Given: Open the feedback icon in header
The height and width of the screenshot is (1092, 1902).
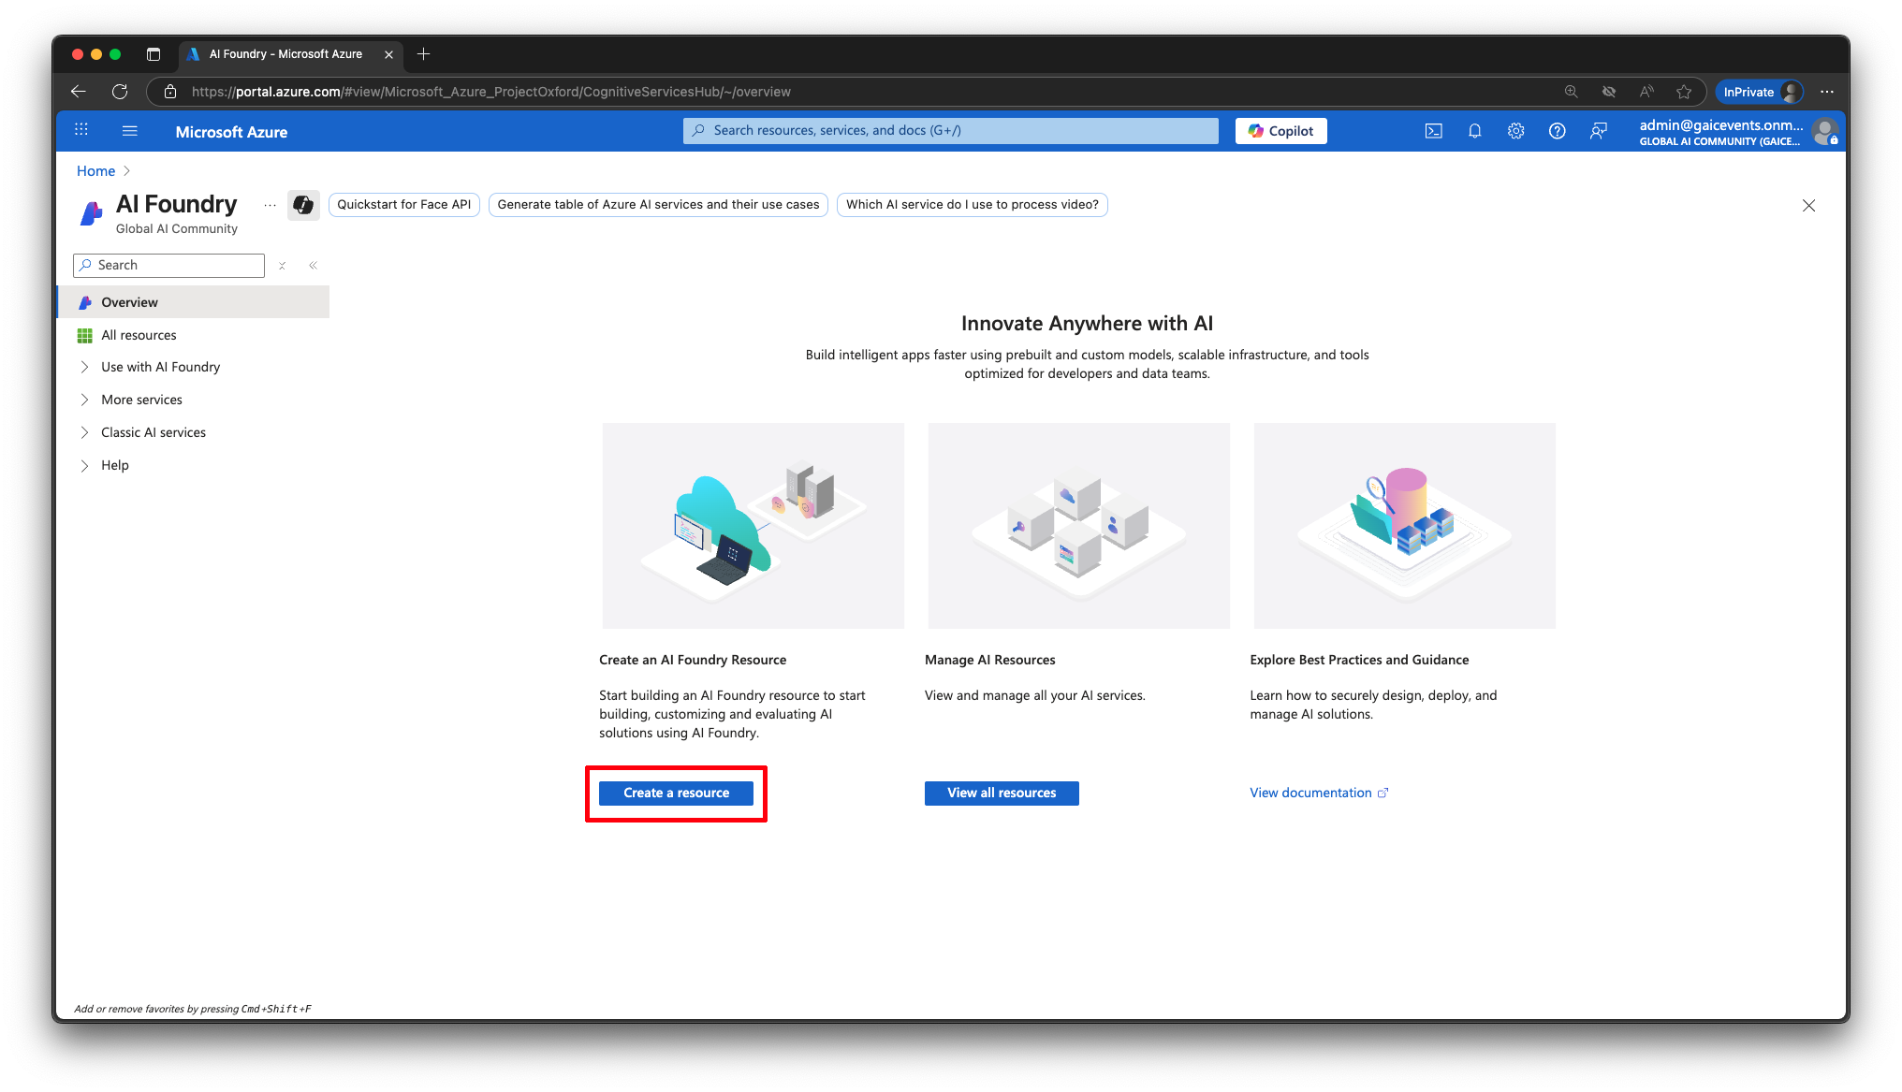Looking at the screenshot, I should pos(1598,131).
